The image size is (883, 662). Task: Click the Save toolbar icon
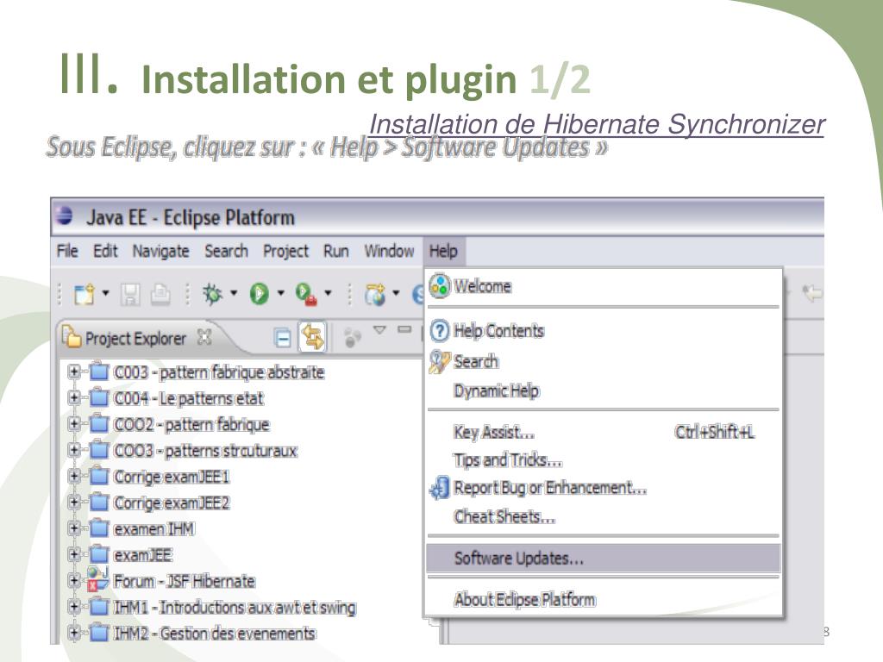click(130, 294)
